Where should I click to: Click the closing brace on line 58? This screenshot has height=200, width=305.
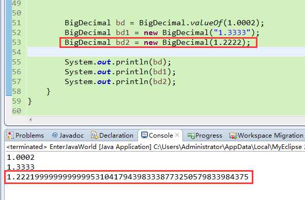[49, 91]
